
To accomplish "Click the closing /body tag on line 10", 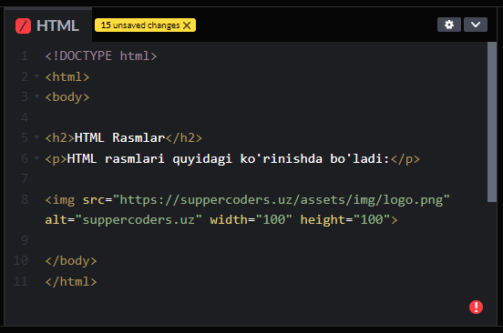I will (71, 261).
